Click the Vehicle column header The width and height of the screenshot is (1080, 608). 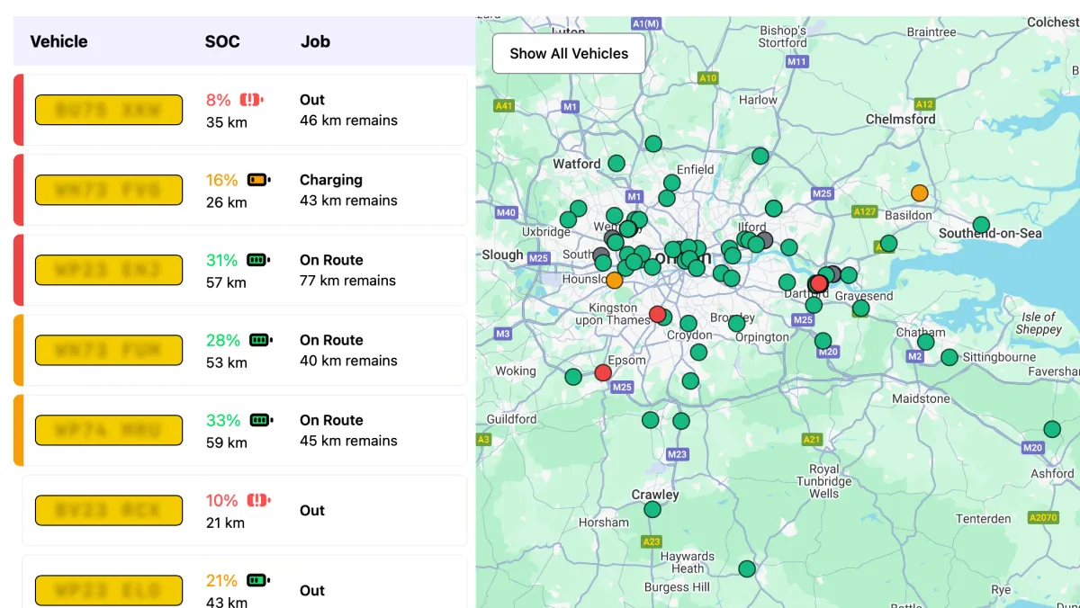coord(58,41)
